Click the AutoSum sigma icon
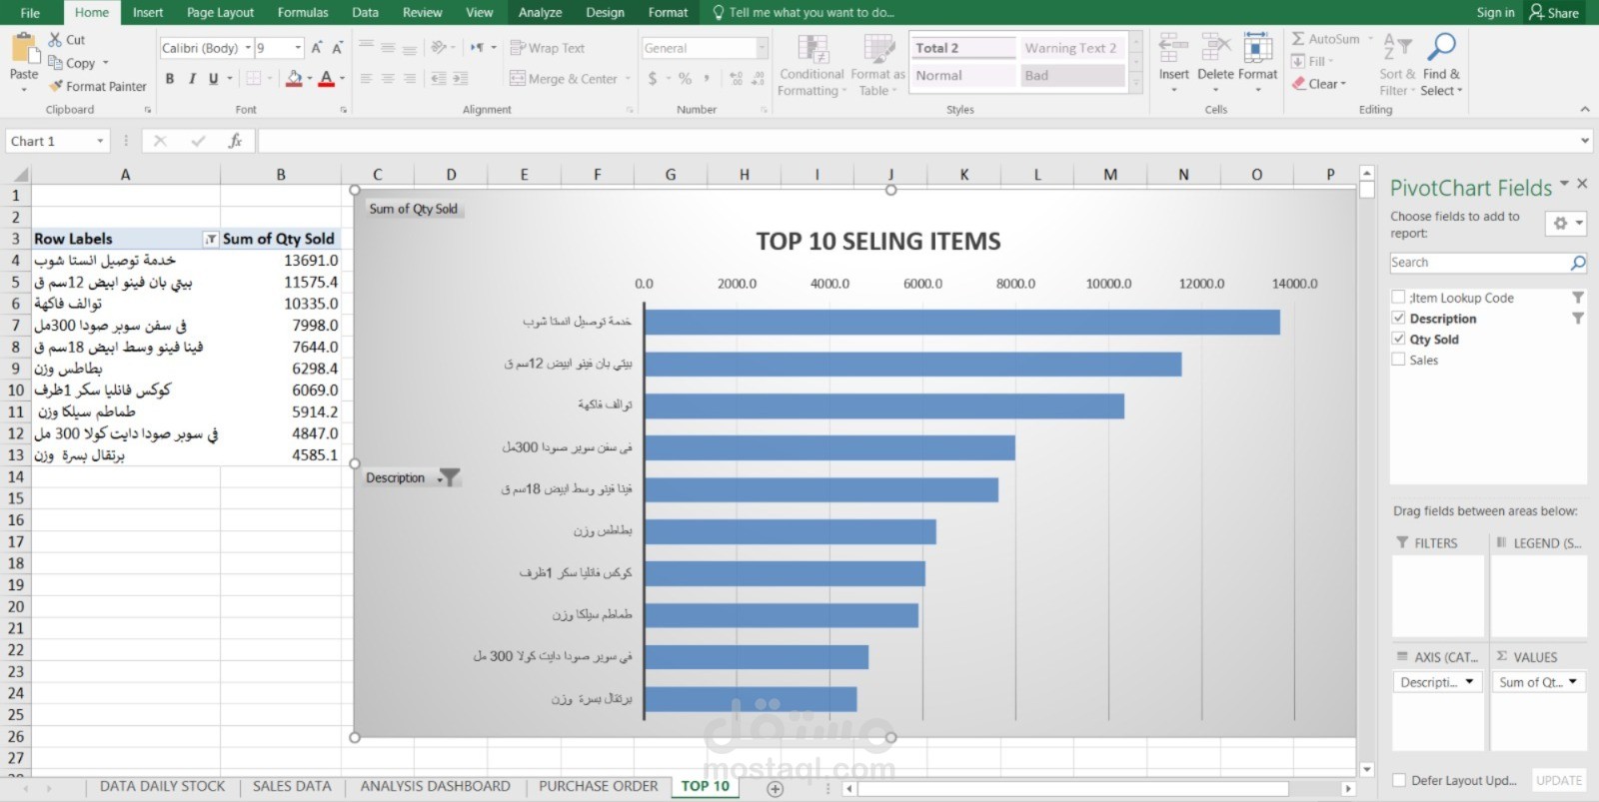 1297,39
